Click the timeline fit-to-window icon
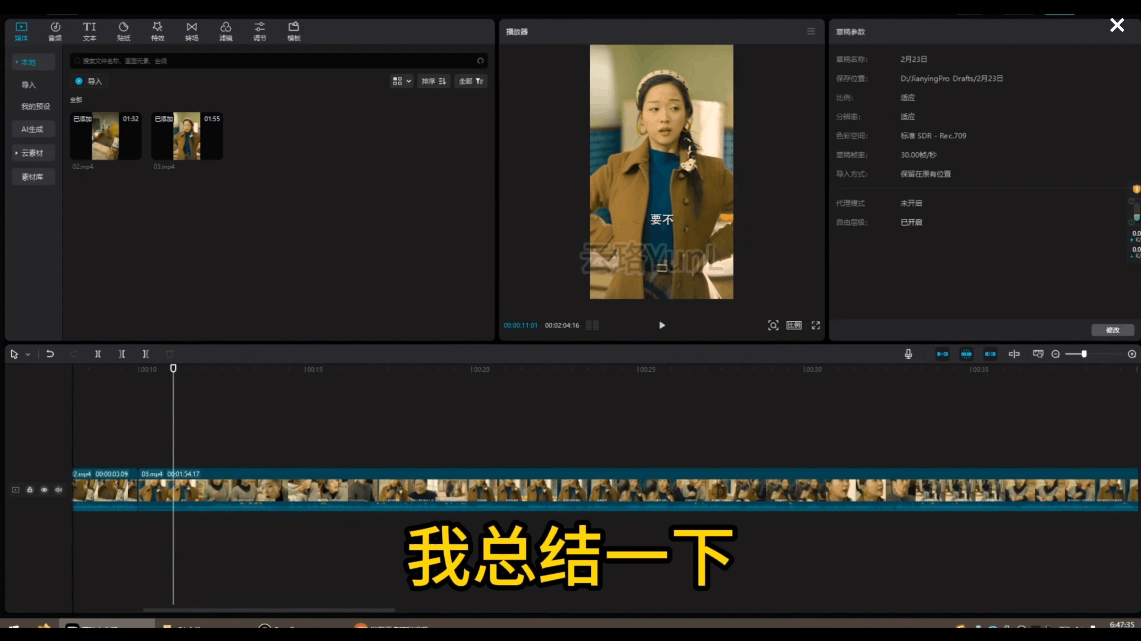The height and width of the screenshot is (641, 1141). pos(1038,354)
